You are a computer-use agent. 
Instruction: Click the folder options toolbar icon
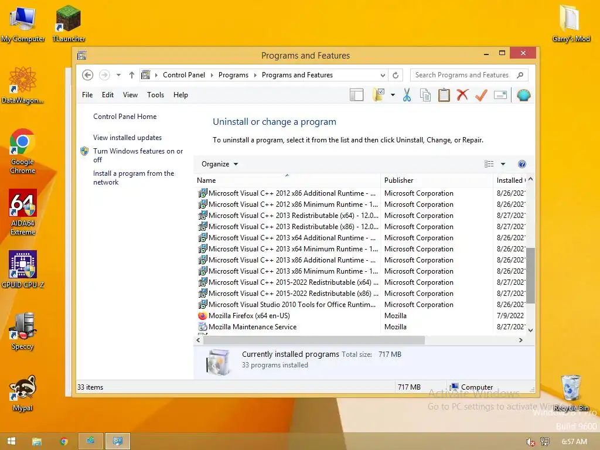tap(379, 95)
